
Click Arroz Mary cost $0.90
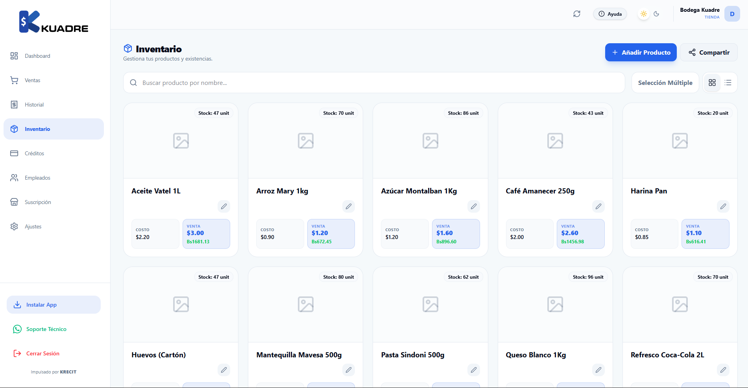tap(268, 237)
